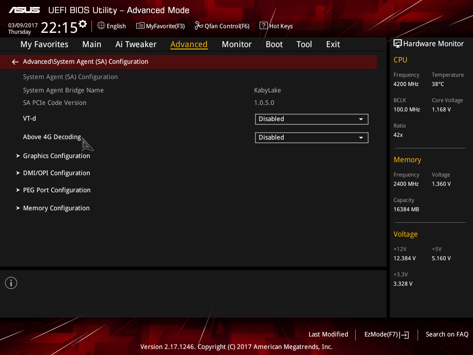
Task: Click the Qfan fan icon
Action: pos(199,26)
